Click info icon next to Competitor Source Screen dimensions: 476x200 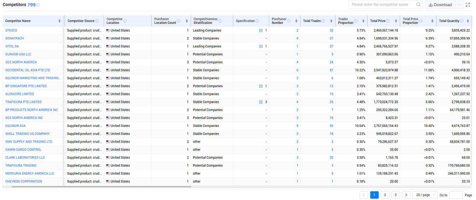(x=97, y=21)
